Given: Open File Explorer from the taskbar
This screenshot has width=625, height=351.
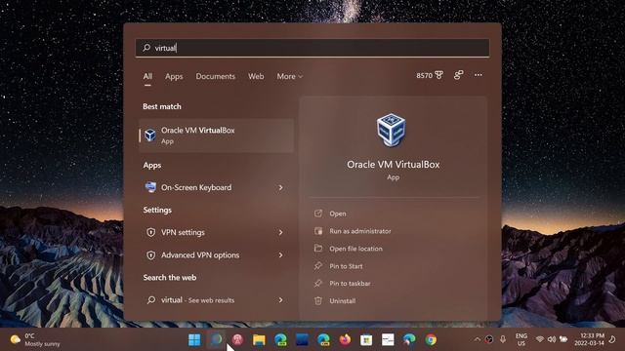Looking at the screenshot, I should [x=259, y=340].
